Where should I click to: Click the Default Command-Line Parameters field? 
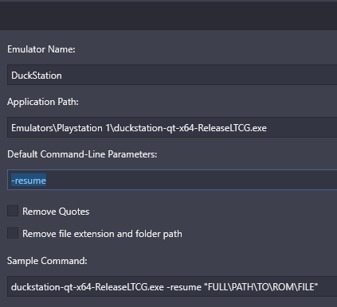coord(172,180)
